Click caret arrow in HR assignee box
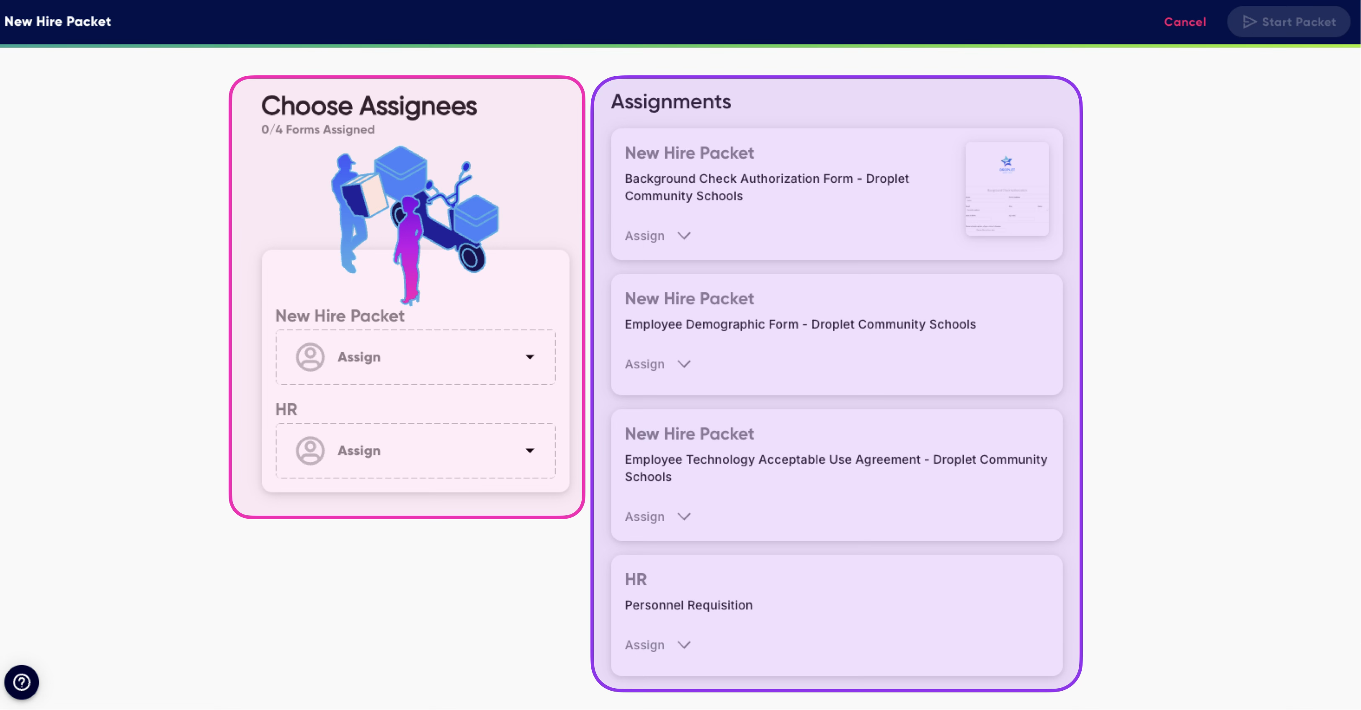The height and width of the screenshot is (710, 1361). 530,450
